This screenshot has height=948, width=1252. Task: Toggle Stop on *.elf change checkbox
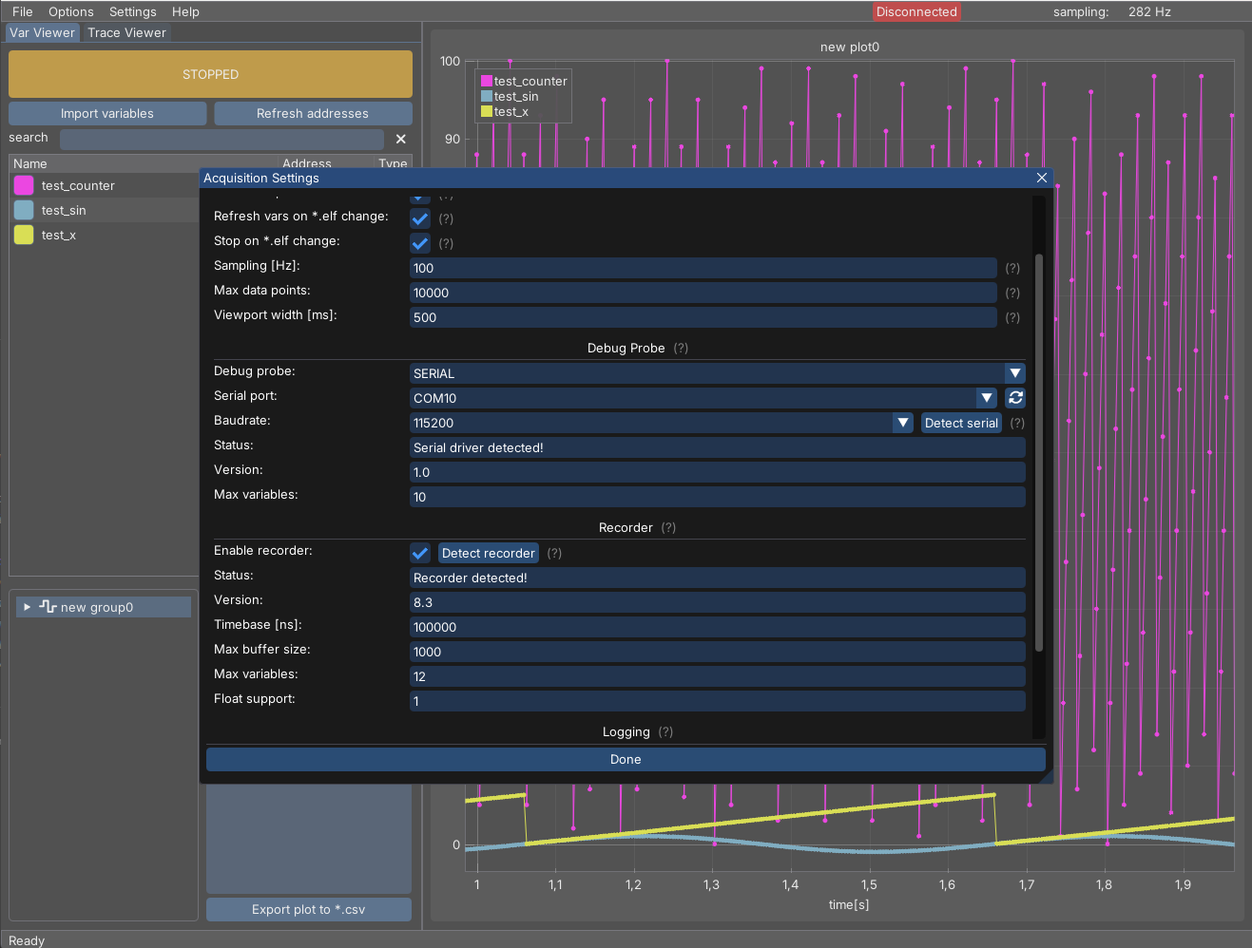[420, 243]
